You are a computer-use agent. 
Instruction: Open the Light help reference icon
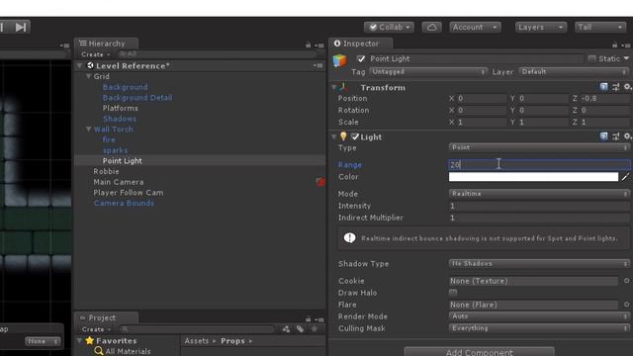coord(603,136)
